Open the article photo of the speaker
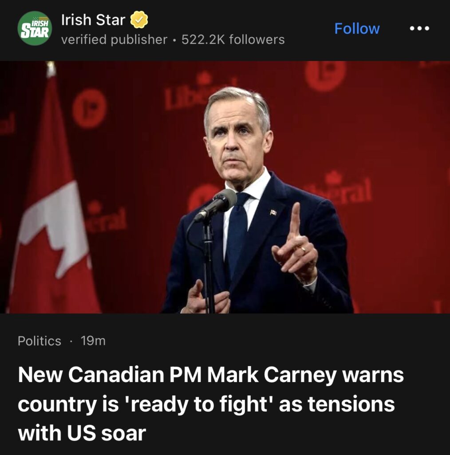Image resolution: width=450 pixels, height=455 pixels. point(225,187)
